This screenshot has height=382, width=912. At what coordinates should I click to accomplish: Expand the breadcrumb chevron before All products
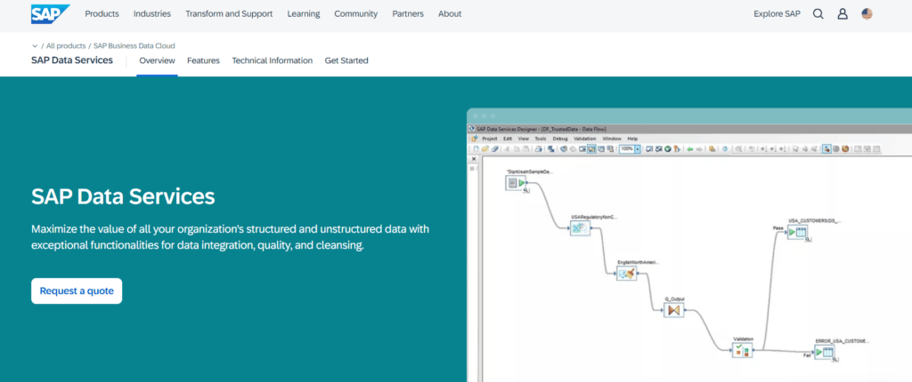tap(35, 46)
